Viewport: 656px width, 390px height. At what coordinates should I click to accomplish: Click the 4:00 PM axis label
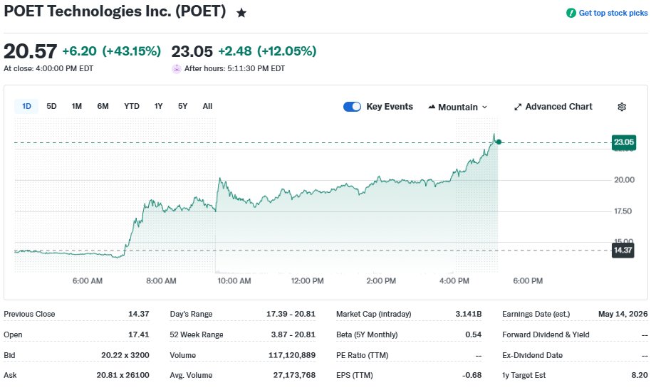coord(454,281)
